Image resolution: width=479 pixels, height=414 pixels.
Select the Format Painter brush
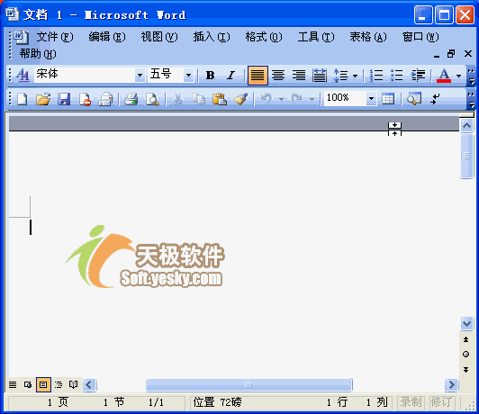[240, 99]
